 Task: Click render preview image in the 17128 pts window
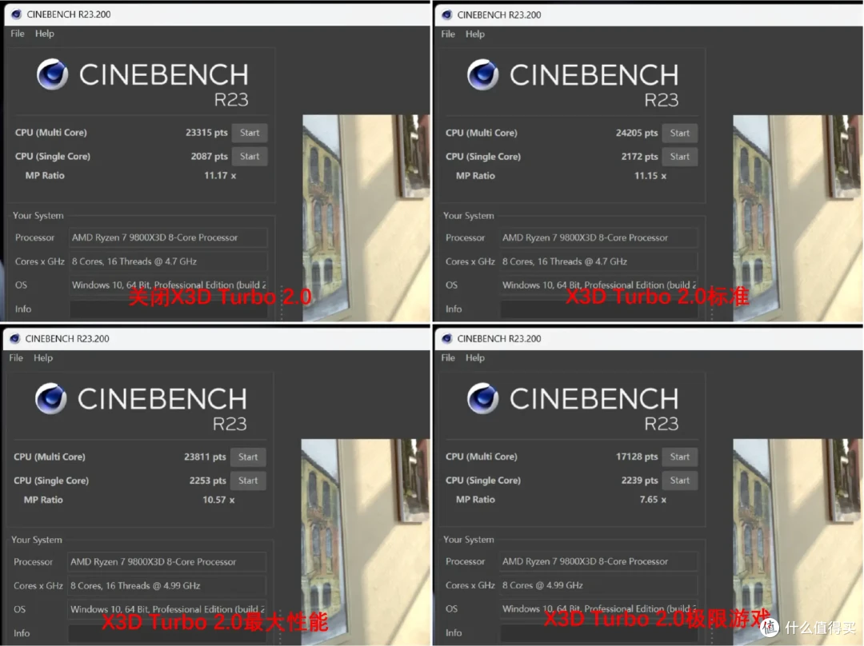(798, 542)
